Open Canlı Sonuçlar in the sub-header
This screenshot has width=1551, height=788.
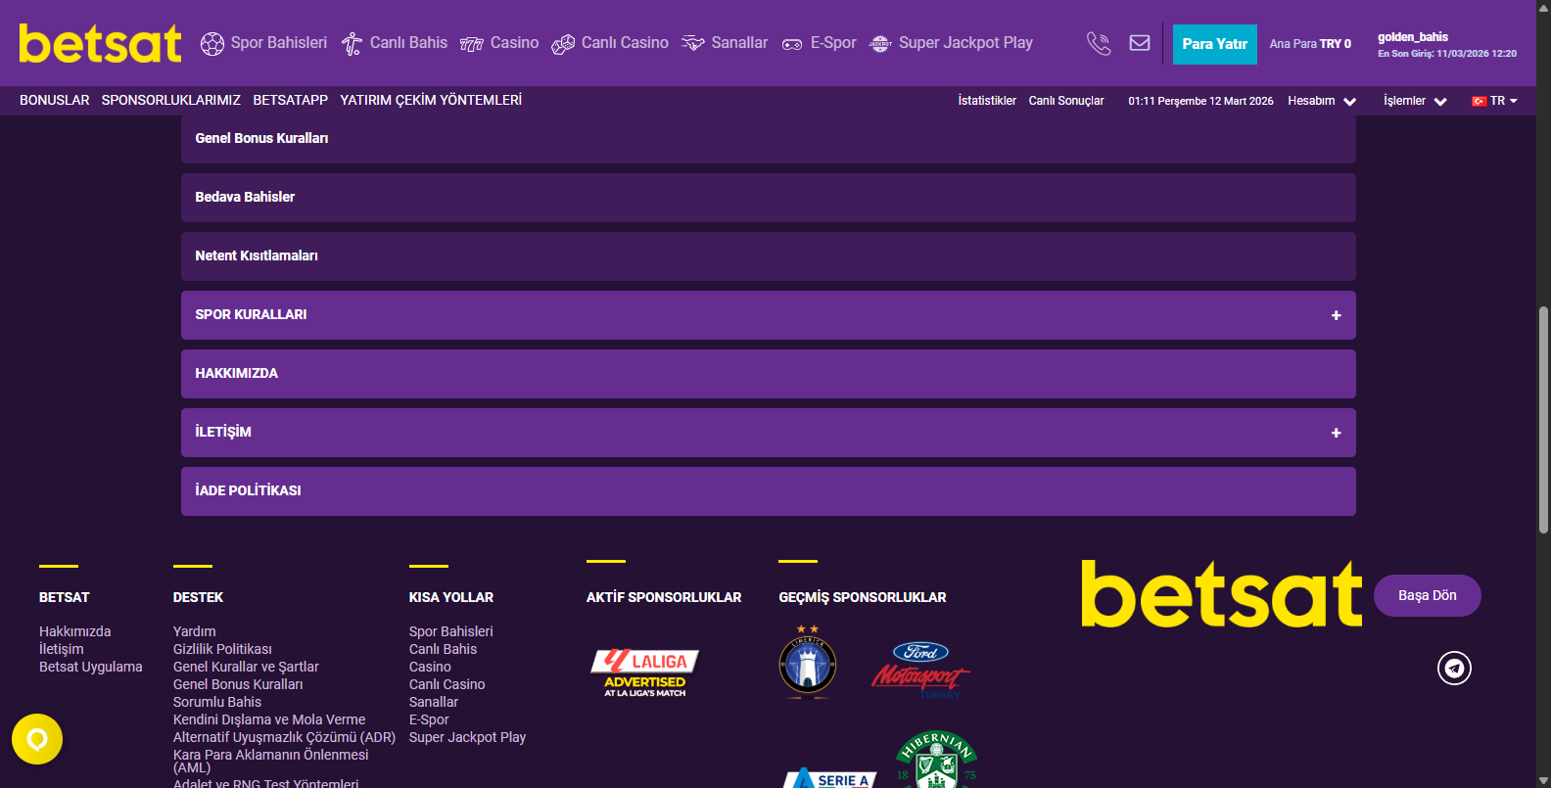[1066, 101]
